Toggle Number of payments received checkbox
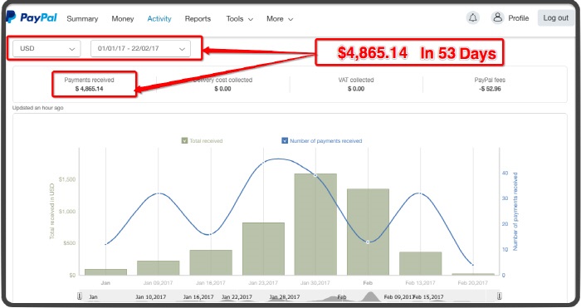The image size is (581, 308). pos(285,140)
